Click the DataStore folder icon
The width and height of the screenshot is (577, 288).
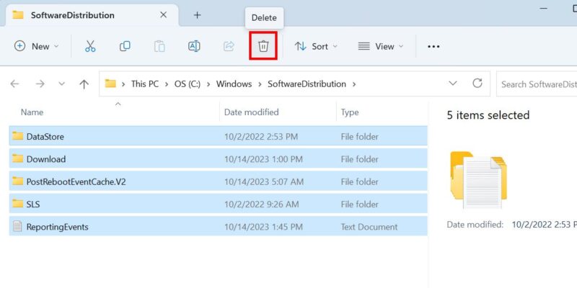click(17, 136)
